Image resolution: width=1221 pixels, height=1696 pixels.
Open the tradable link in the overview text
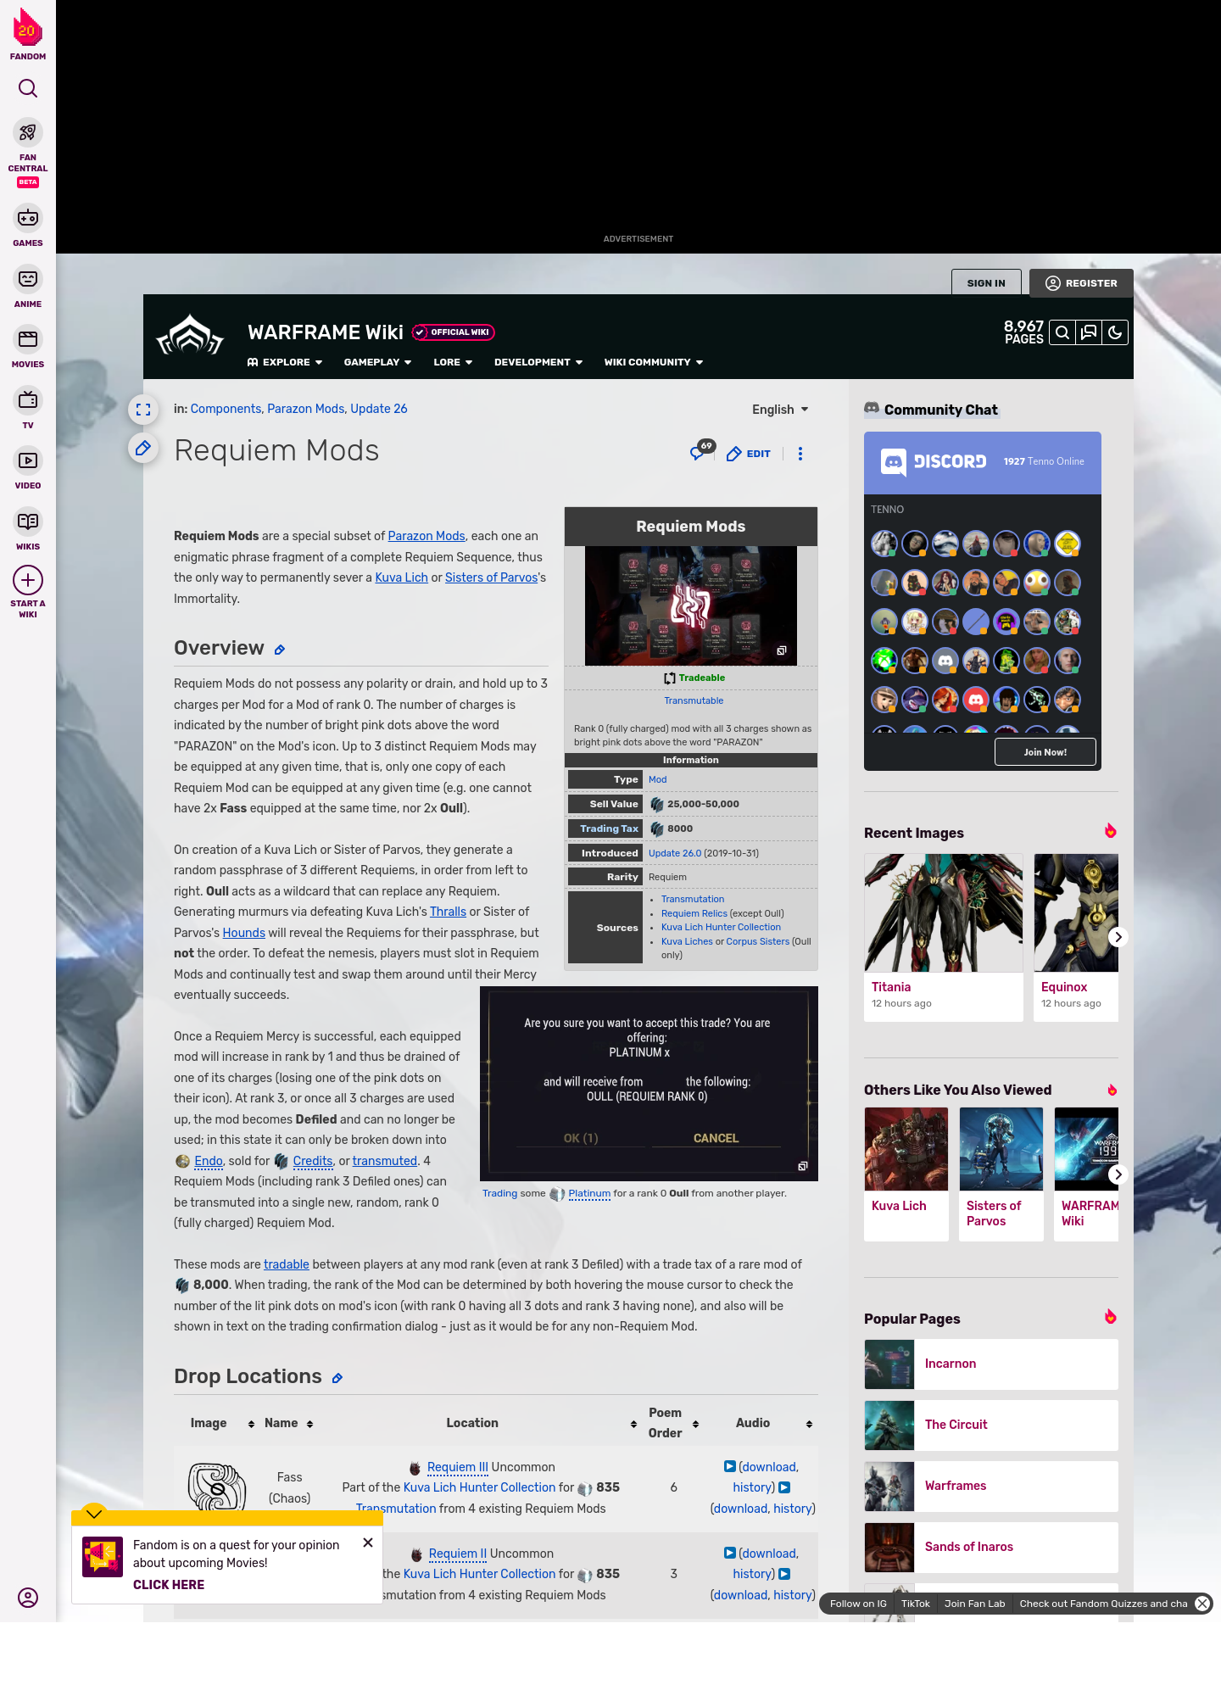pyautogui.click(x=287, y=1264)
